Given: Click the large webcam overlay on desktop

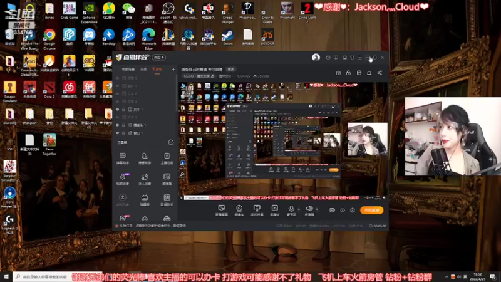Looking at the screenshot, I should [x=453, y=137].
